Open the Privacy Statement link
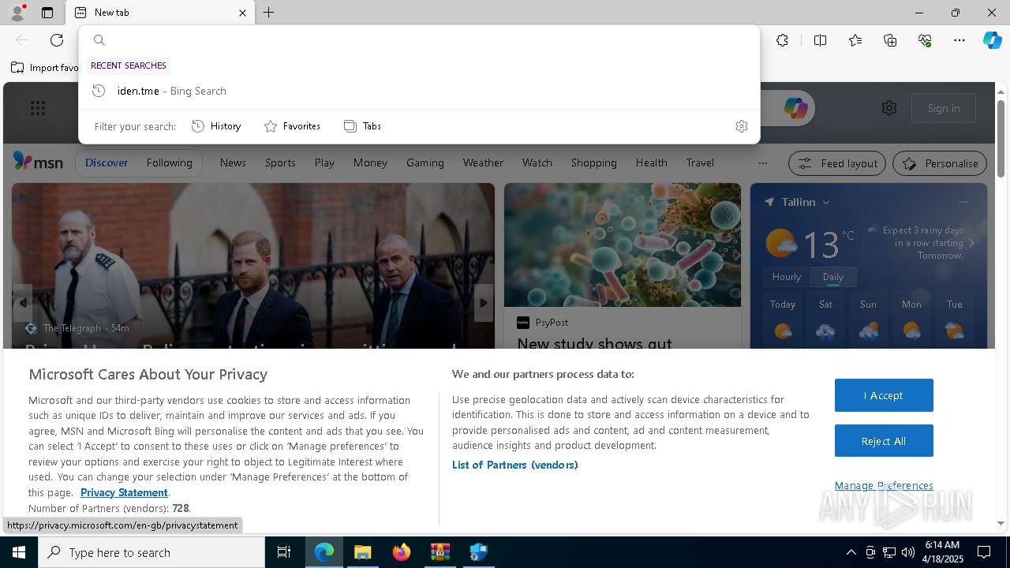 pos(124,492)
